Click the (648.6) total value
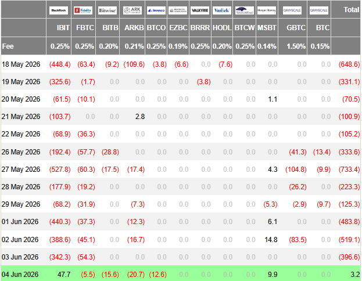Screen dimensions: 362x281 349,64
